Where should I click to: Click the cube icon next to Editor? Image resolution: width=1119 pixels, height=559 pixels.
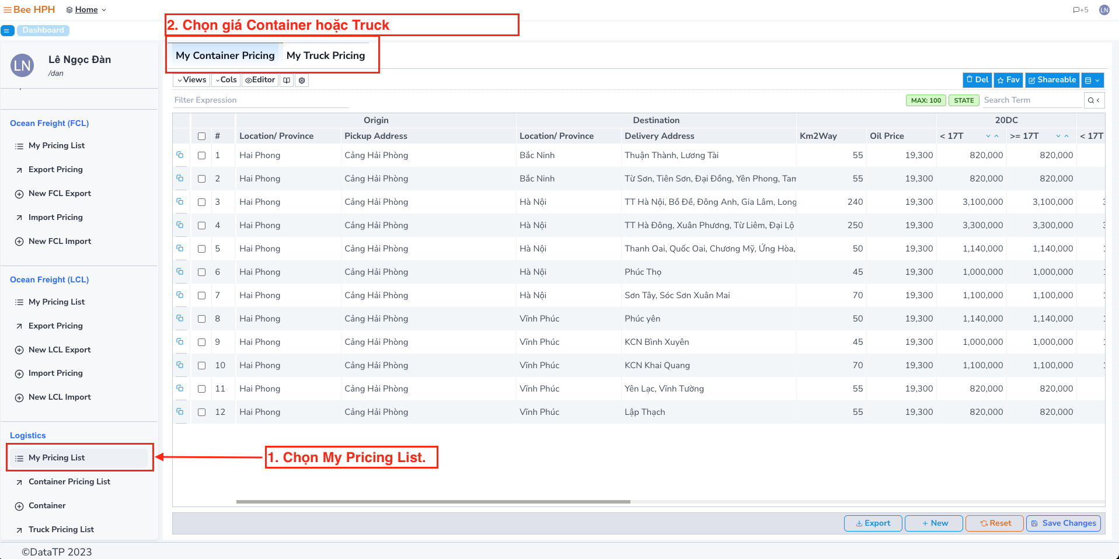click(x=302, y=81)
